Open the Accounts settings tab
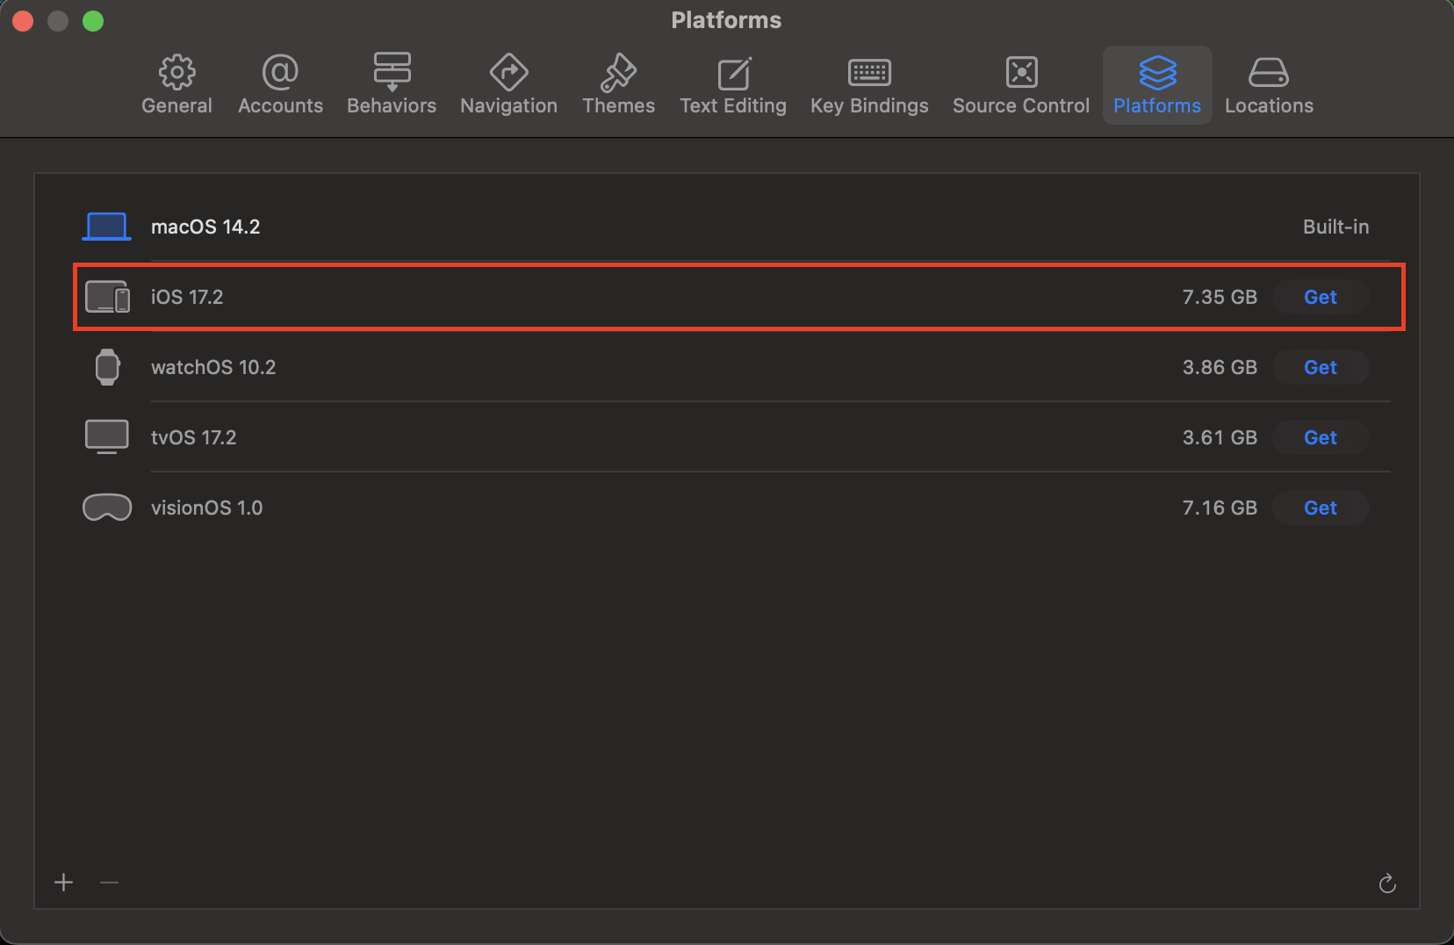This screenshot has height=945, width=1454. click(x=280, y=85)
